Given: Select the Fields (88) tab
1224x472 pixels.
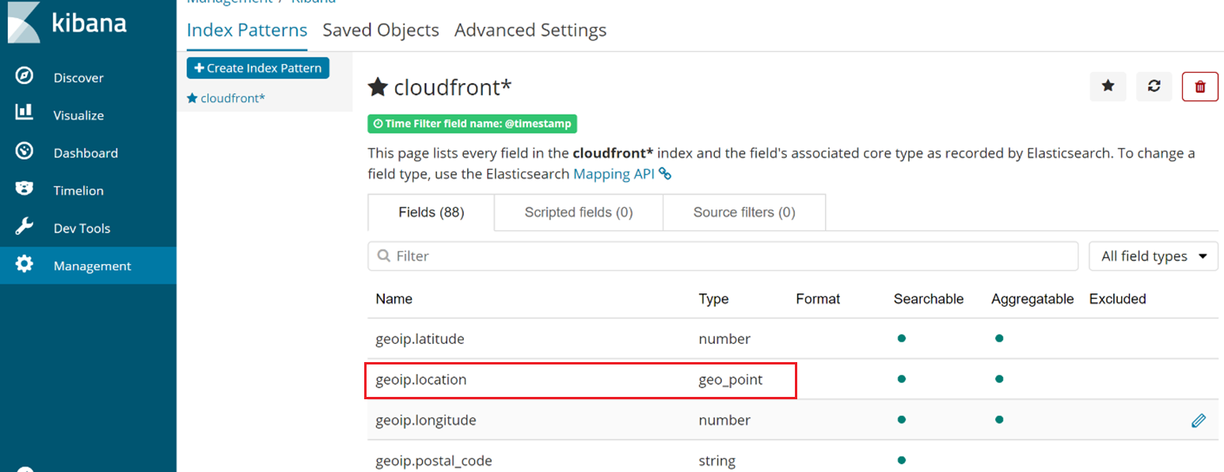Looking at the screenshot, I should pos(431,213).
